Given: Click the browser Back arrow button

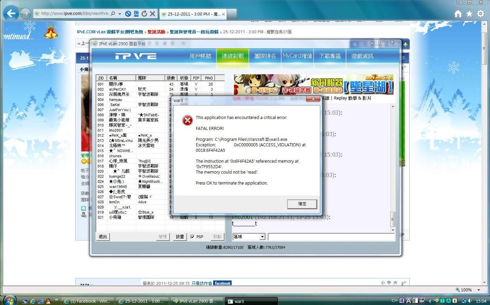Looking at the screenshot, I should click(x=11, y=13).
